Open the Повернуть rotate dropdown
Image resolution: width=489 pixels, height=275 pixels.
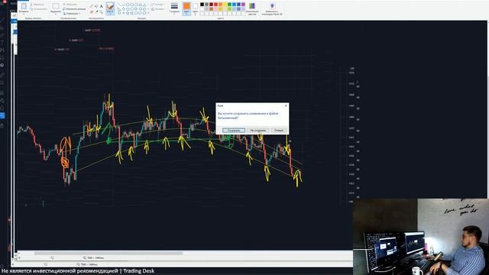click(72, 14)
